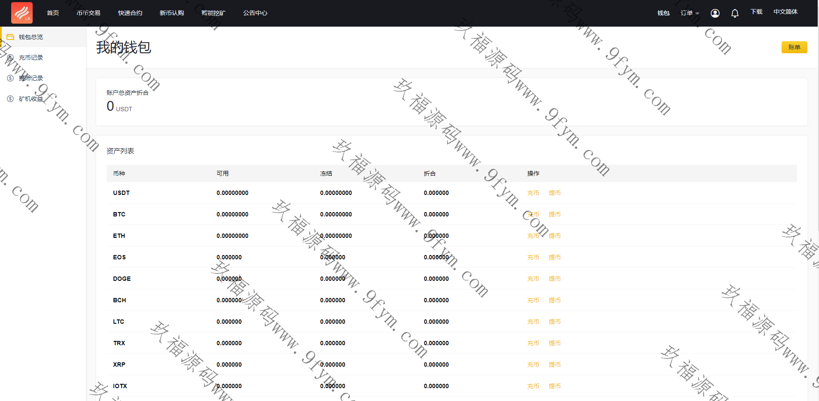Navigate to 智能挖矿
819x401 pixels.
pos(213,13)
